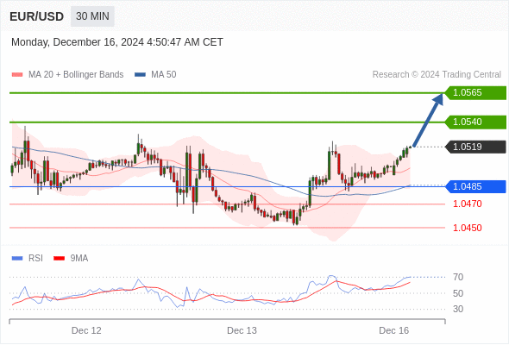Click the 30 MIN timeframe button
Image resolution: width=509 pixels, height=345 pixels.
tap(92, 16)
